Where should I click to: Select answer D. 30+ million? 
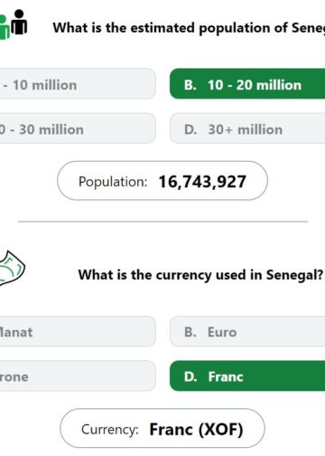click(x=247, y=128)
